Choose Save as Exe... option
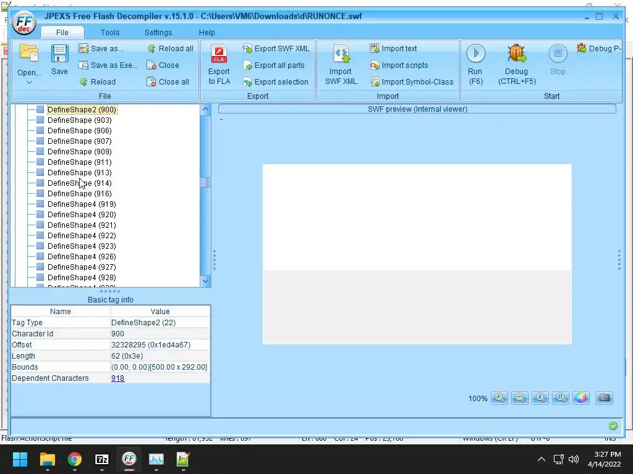The image size is (633, 474). click(108, 65)
